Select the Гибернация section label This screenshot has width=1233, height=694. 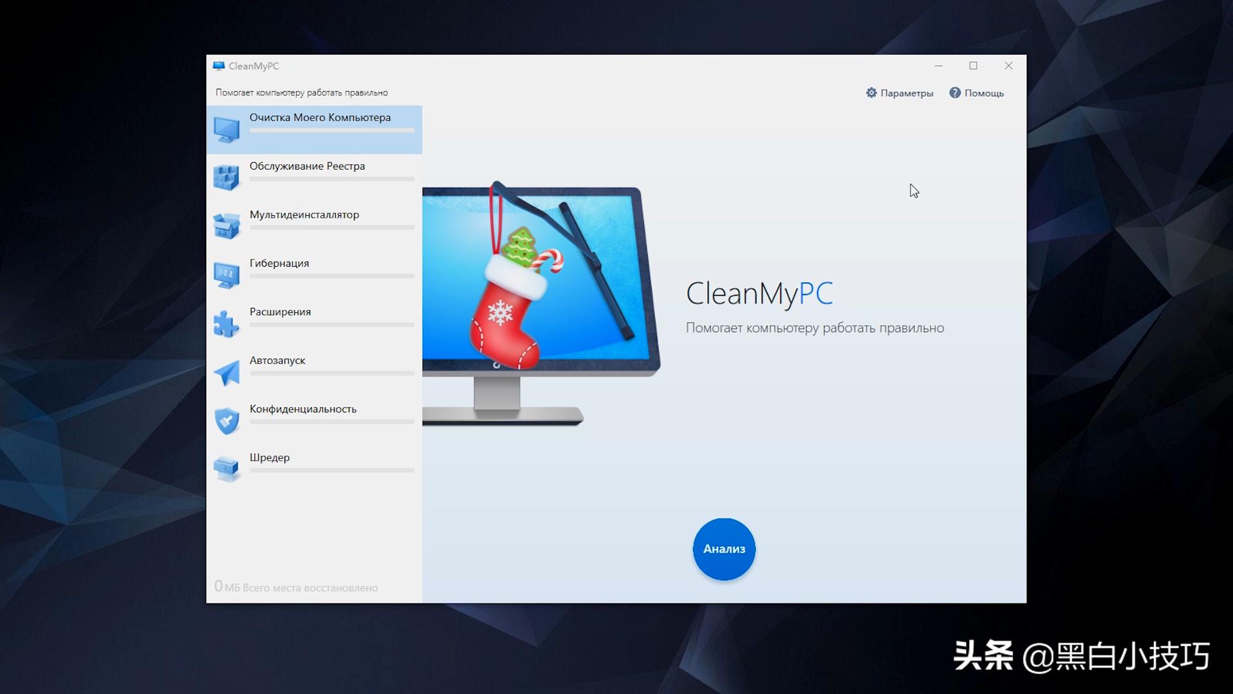point(279,263)
